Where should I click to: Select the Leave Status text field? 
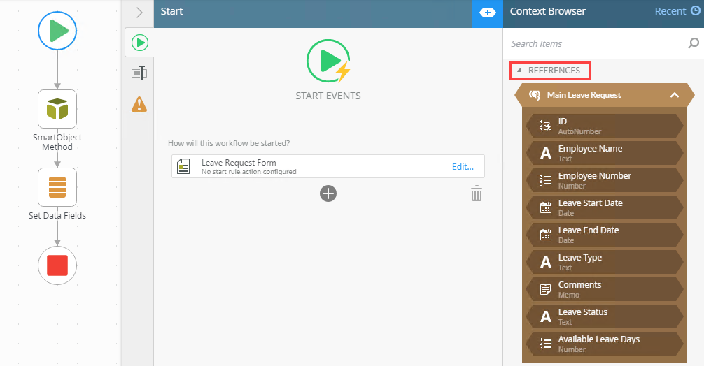pyautogui.click(x=605, y=316)
